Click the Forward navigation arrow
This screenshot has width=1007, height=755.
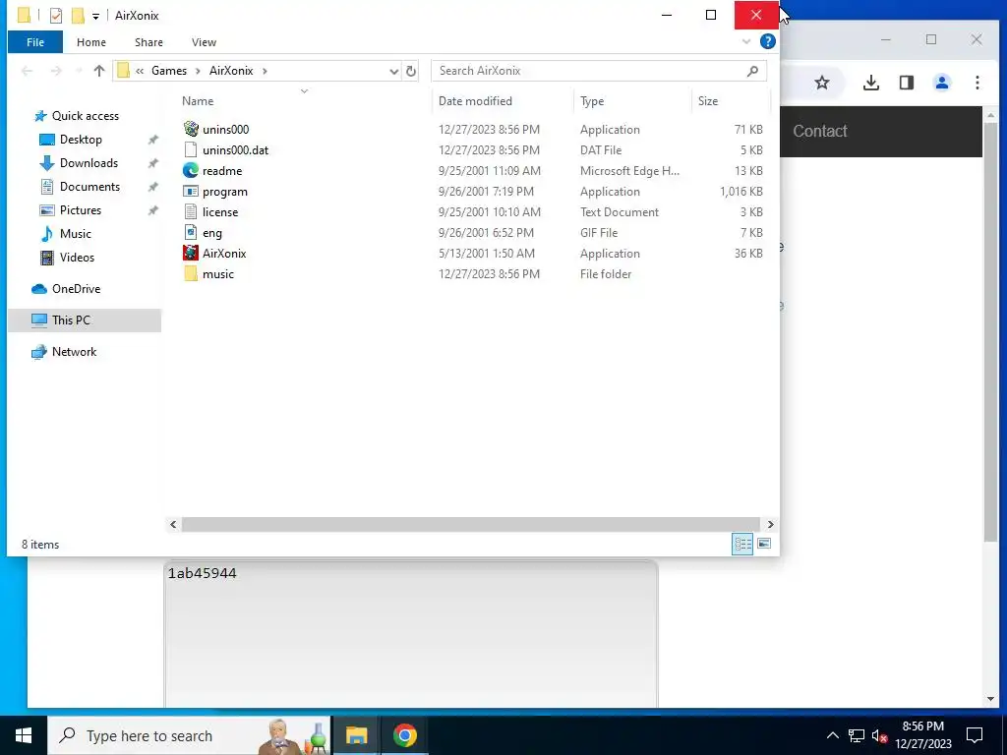56,71
